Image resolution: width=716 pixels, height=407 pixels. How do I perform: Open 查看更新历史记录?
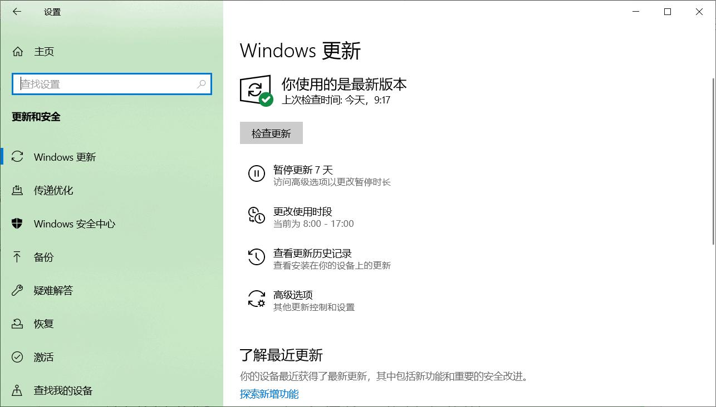tap(312, 252)
